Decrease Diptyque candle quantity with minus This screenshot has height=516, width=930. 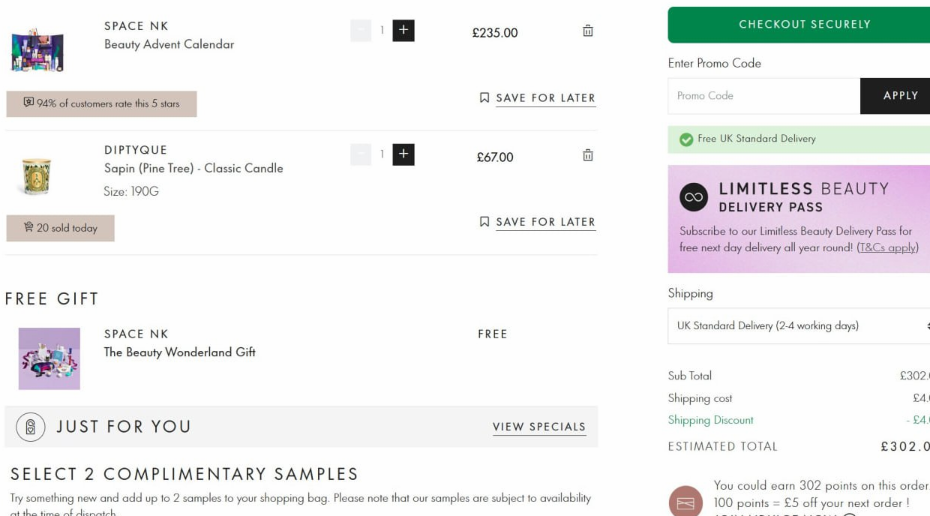361,154
